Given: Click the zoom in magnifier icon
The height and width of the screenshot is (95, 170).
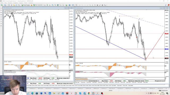Looking at the screenshot, I should (x=53, y=5).
